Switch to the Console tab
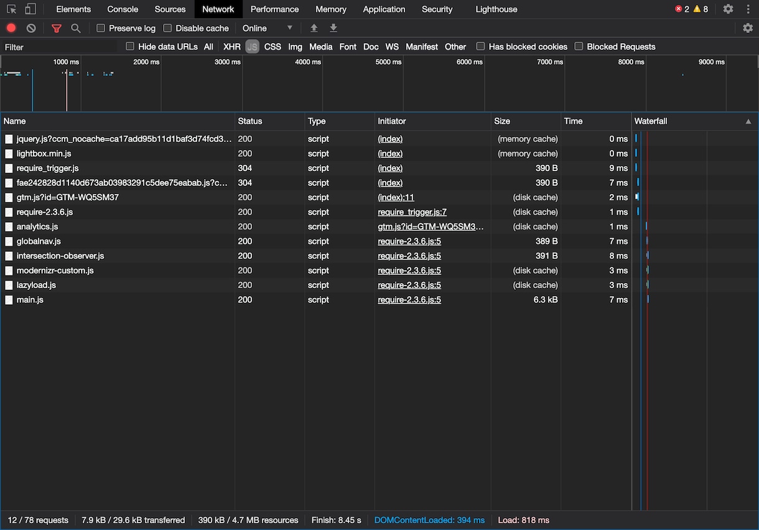Viewport: 759px width, 530px height. pos(123,9)
